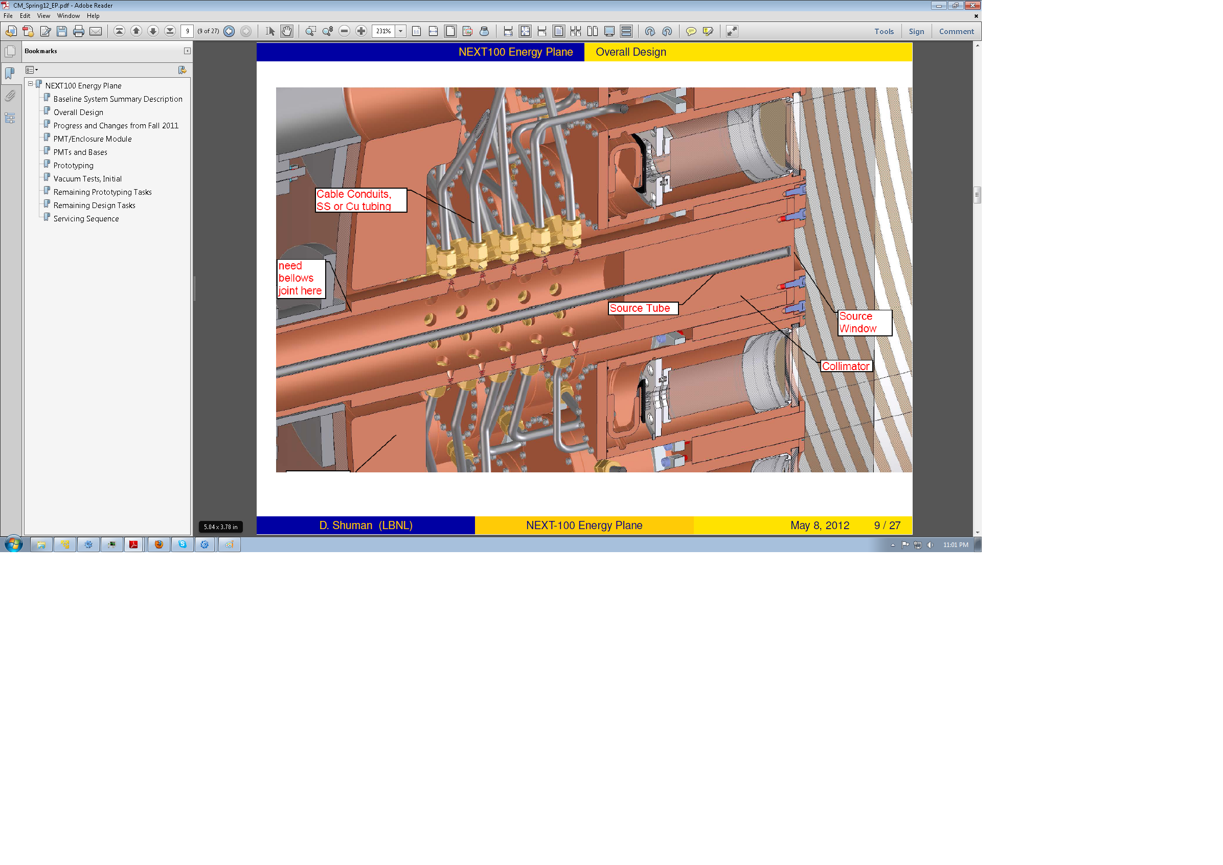Open the Comment pane

click(956, 31)
